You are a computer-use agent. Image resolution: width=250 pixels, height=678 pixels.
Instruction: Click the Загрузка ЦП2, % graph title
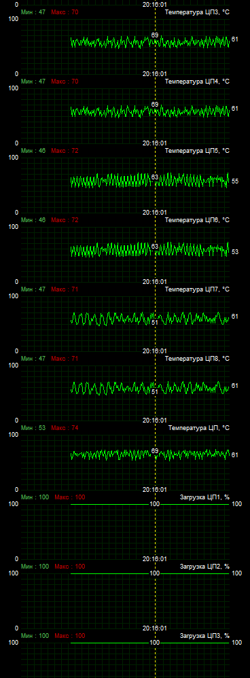[x=204, y=567]
